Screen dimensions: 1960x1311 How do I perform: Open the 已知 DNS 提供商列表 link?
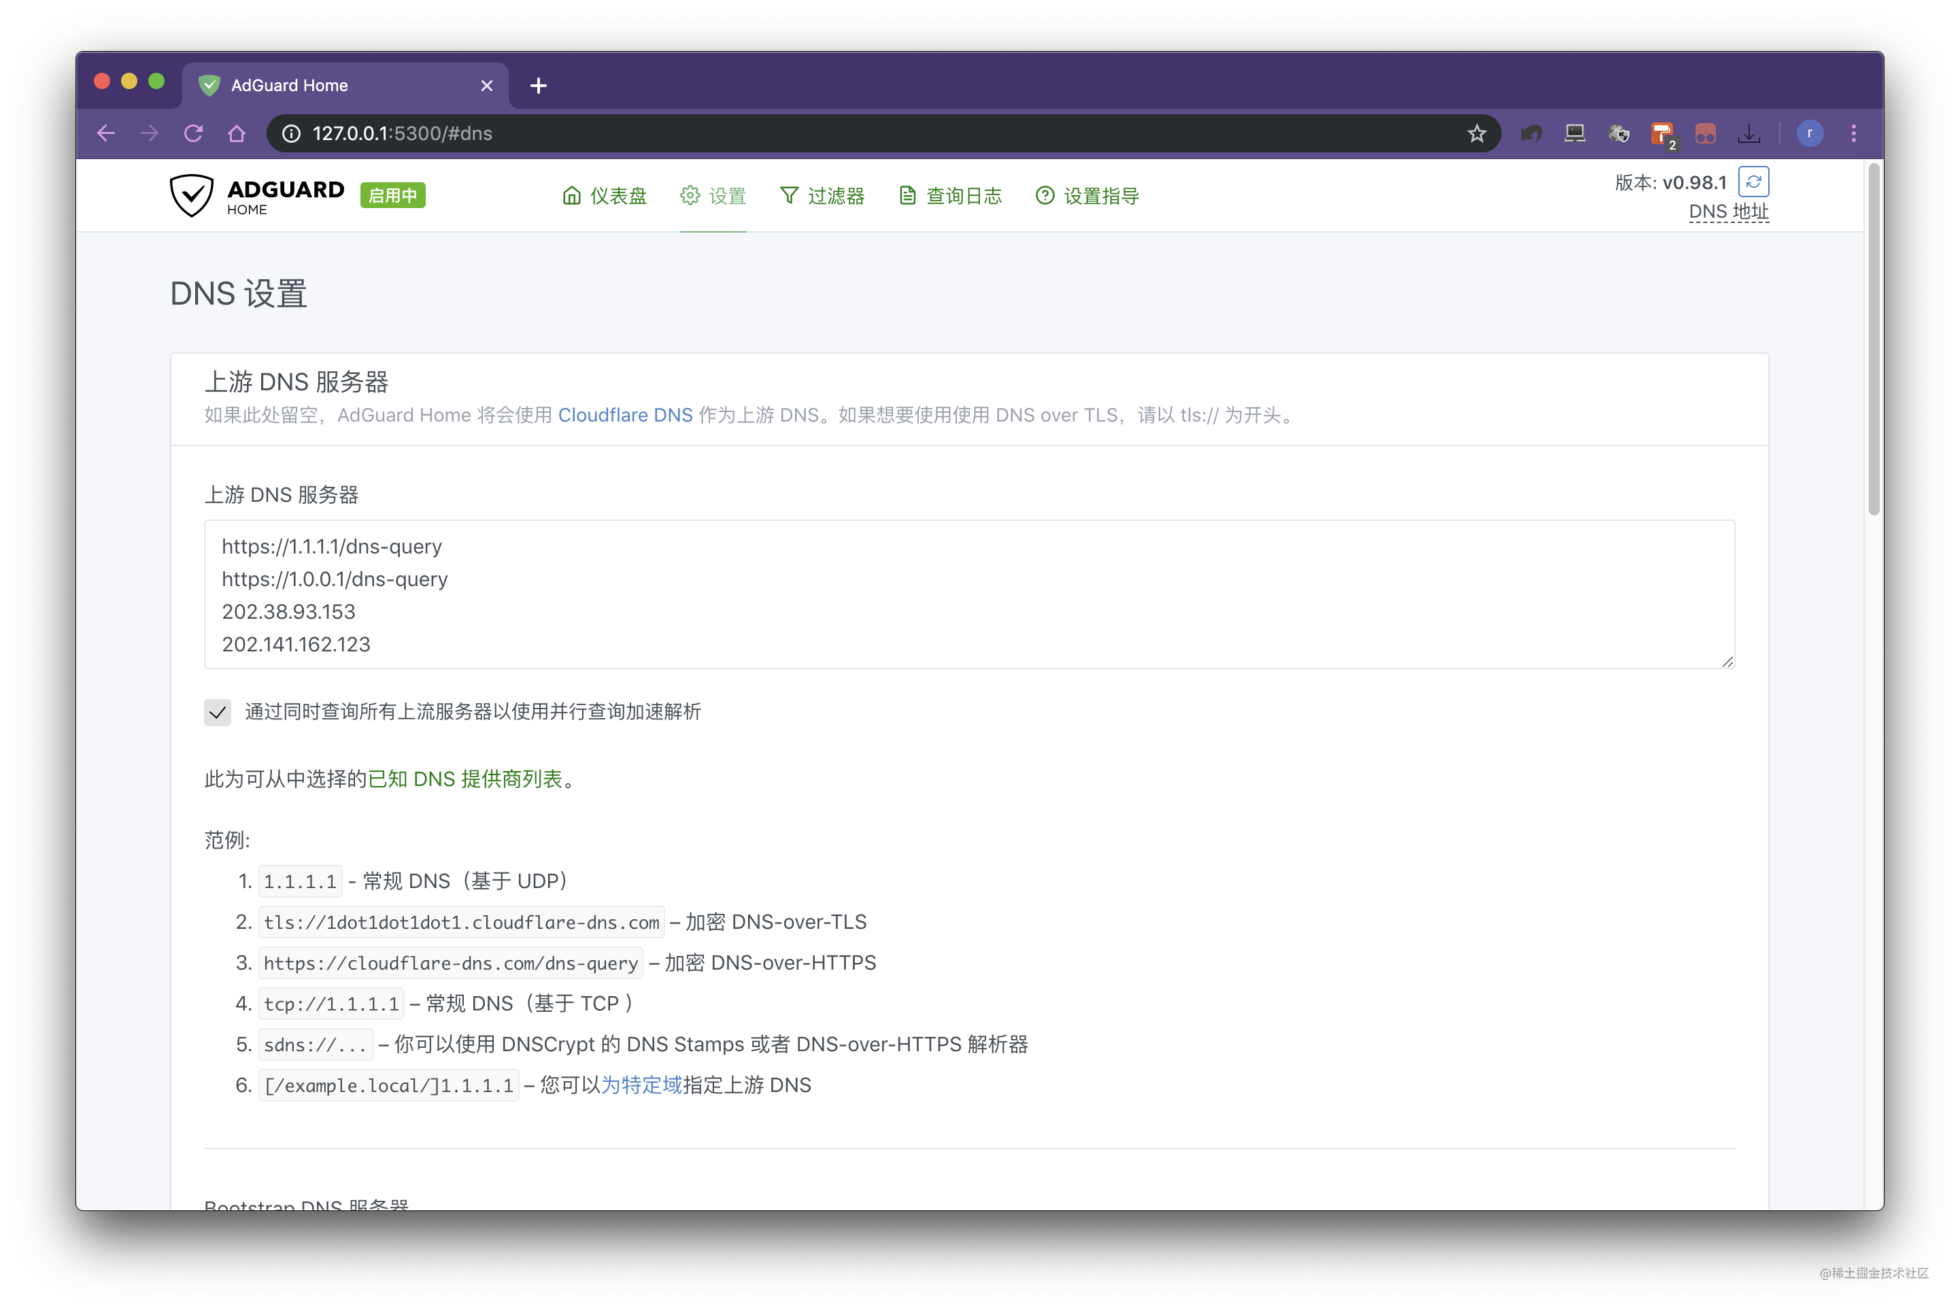click(x=465, y=779)
